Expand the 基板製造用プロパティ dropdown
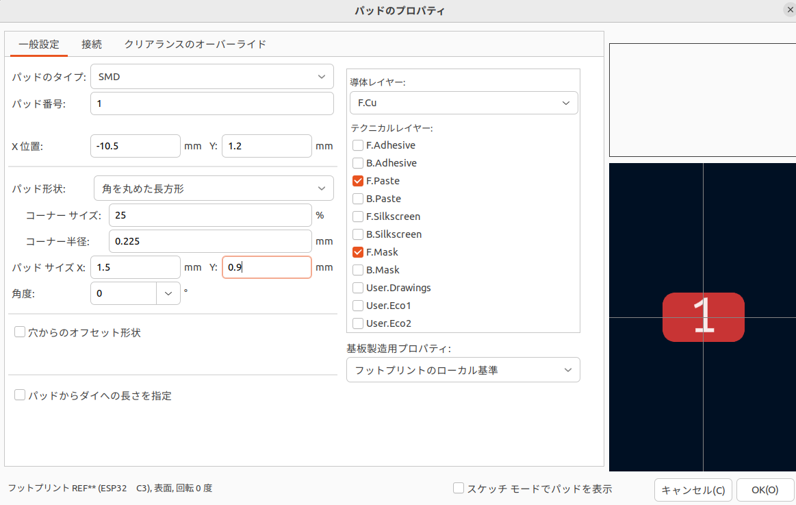Viewport: 796px width, 505px height. (x=463, y=370)
